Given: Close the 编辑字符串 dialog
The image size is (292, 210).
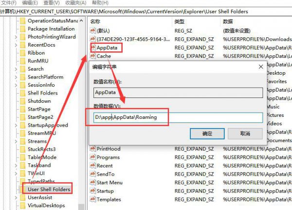Looking at the screenshot, I should 261,66.
